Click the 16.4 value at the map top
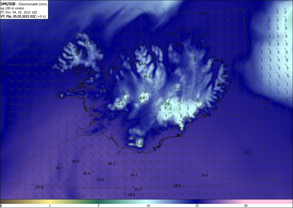 [205, 13]
